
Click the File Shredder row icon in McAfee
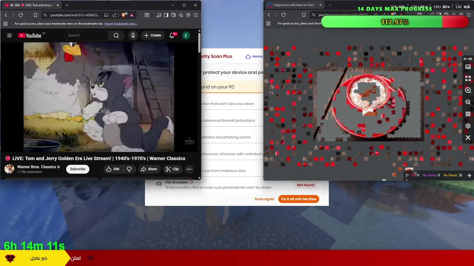158,184
